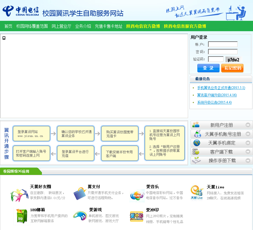253x230 pixels.
Task: Open the 爱游戏 gamepad icon
Action: click(80, 216)
